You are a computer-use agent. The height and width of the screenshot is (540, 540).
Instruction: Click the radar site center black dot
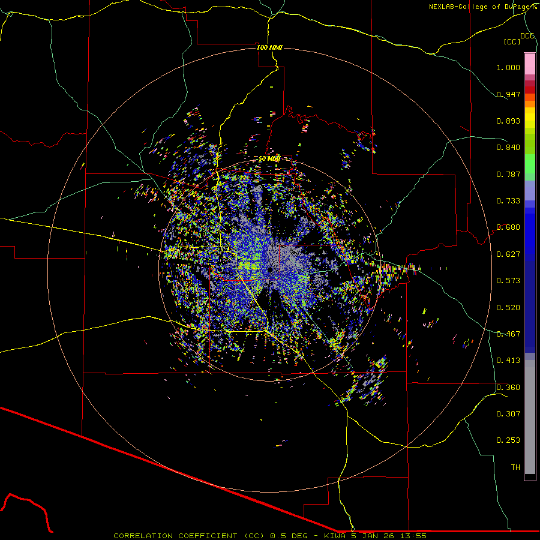pos(270,269)
